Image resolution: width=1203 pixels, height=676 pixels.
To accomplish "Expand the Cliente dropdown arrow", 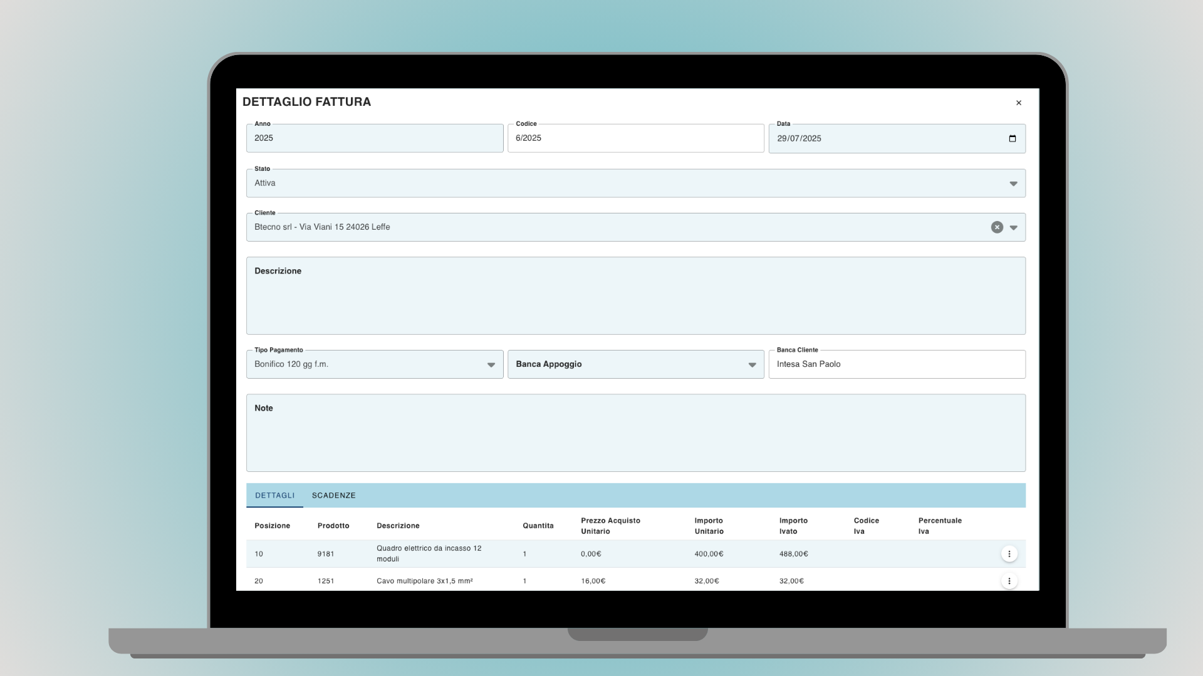I will (x=1013, y=227).
